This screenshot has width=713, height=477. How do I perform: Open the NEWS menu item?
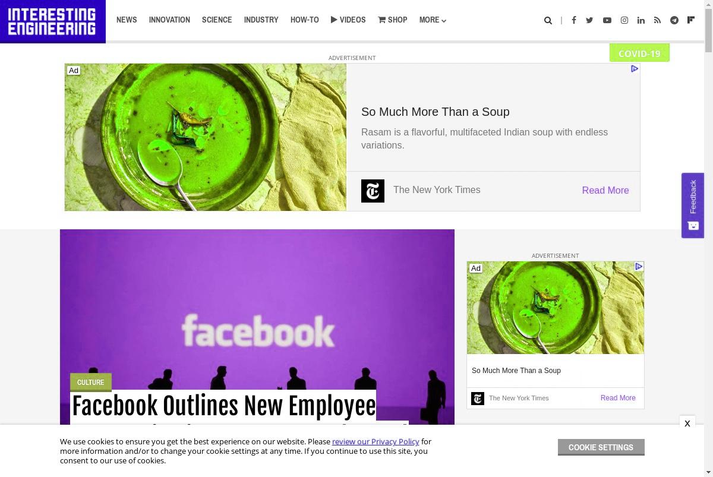[127, 20]
